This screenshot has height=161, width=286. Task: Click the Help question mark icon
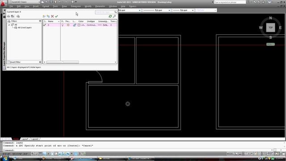269,2
